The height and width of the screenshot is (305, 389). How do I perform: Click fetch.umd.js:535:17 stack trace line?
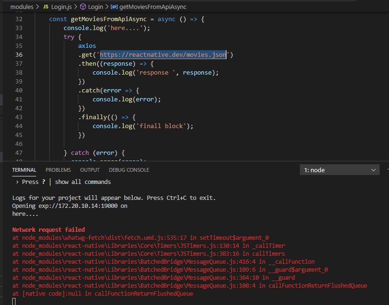click(140, 238)
